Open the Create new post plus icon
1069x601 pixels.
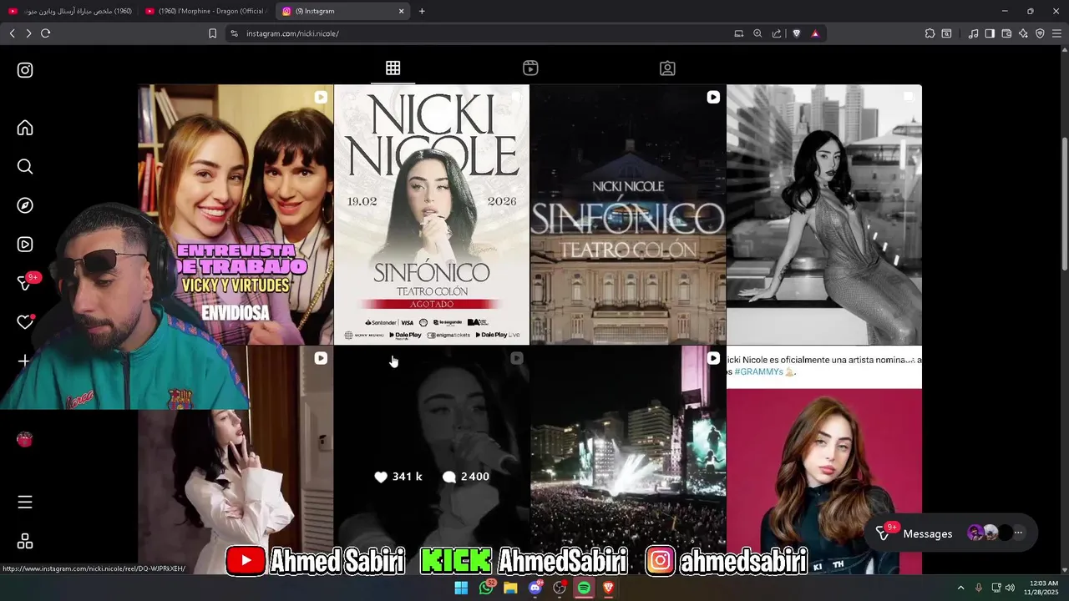point(25,361)
